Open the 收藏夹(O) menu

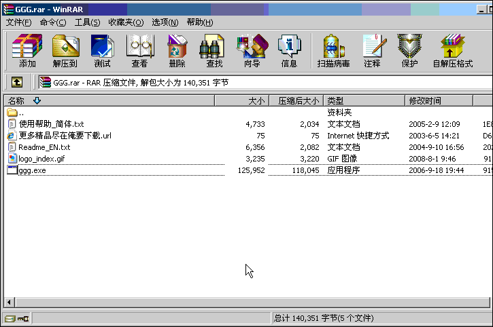126,22
